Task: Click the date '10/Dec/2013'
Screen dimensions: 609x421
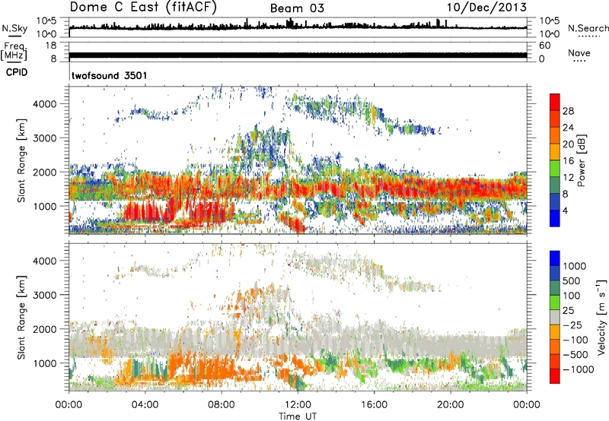Action: click(486, 8)
